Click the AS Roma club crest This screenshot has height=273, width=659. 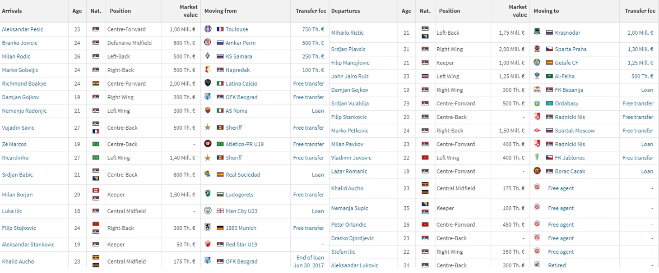pyautogui.click(x=208, y=110)
